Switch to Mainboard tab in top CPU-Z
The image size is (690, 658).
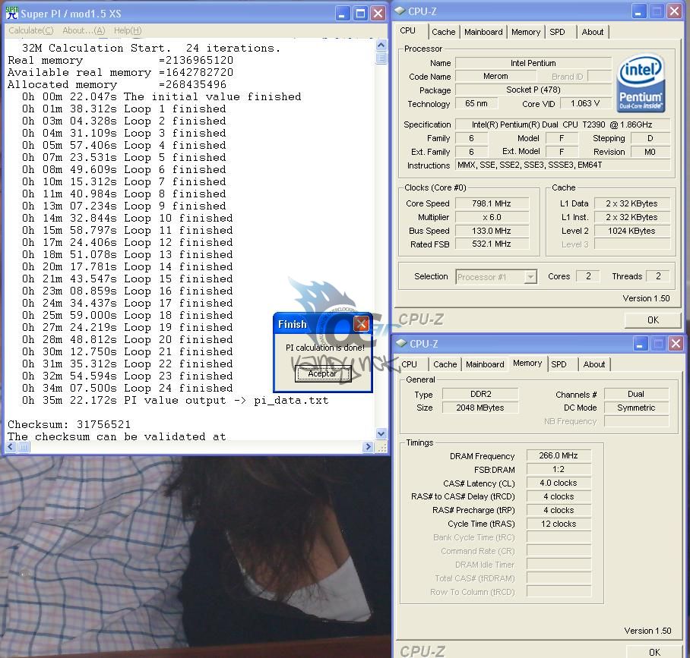(x=483, y=32)
